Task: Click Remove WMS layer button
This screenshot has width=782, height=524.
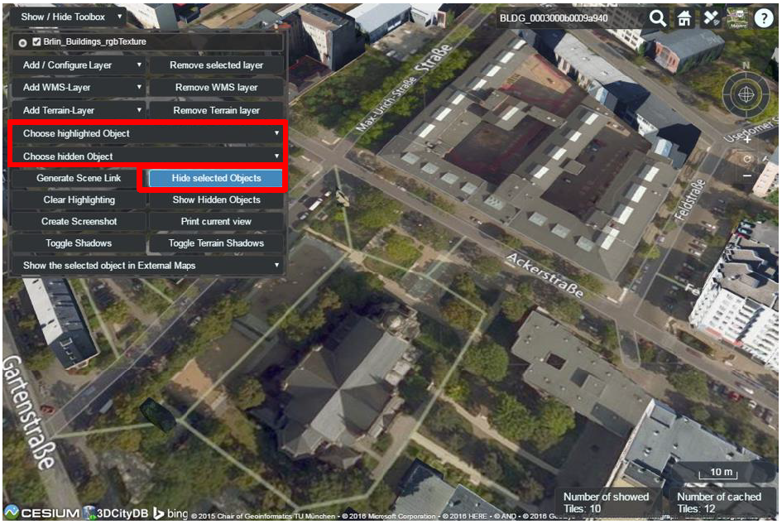Action: (217, 88)
